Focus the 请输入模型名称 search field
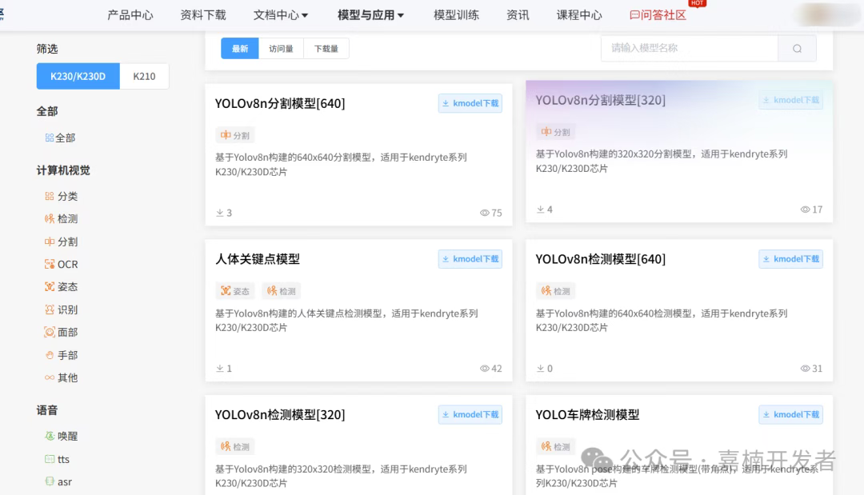The image size is (864, 495). tap(690, 49)
